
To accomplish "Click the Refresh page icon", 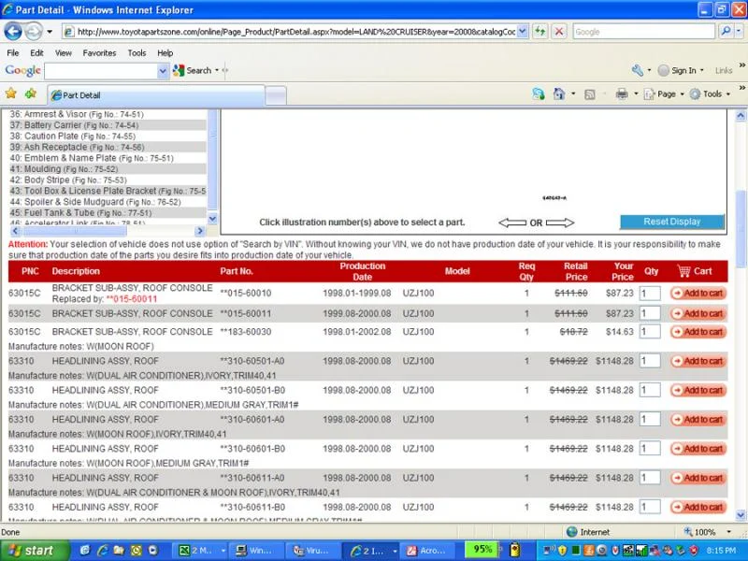I will click(540, 32).
